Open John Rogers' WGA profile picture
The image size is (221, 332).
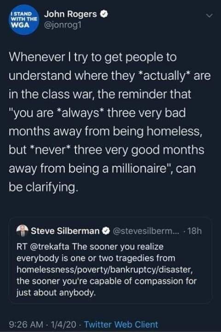[x=23, y=20]
